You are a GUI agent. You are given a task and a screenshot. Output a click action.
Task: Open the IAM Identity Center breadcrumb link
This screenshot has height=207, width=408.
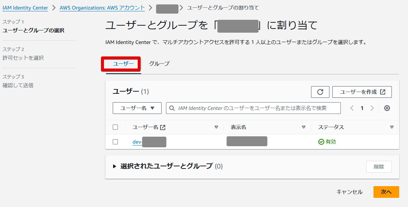pos(25,8)
